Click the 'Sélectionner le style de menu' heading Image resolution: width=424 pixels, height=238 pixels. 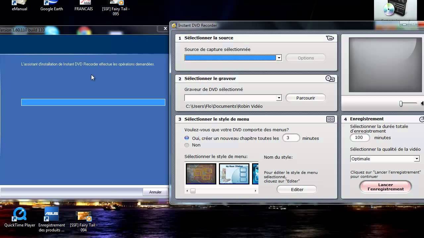point(217,119)
